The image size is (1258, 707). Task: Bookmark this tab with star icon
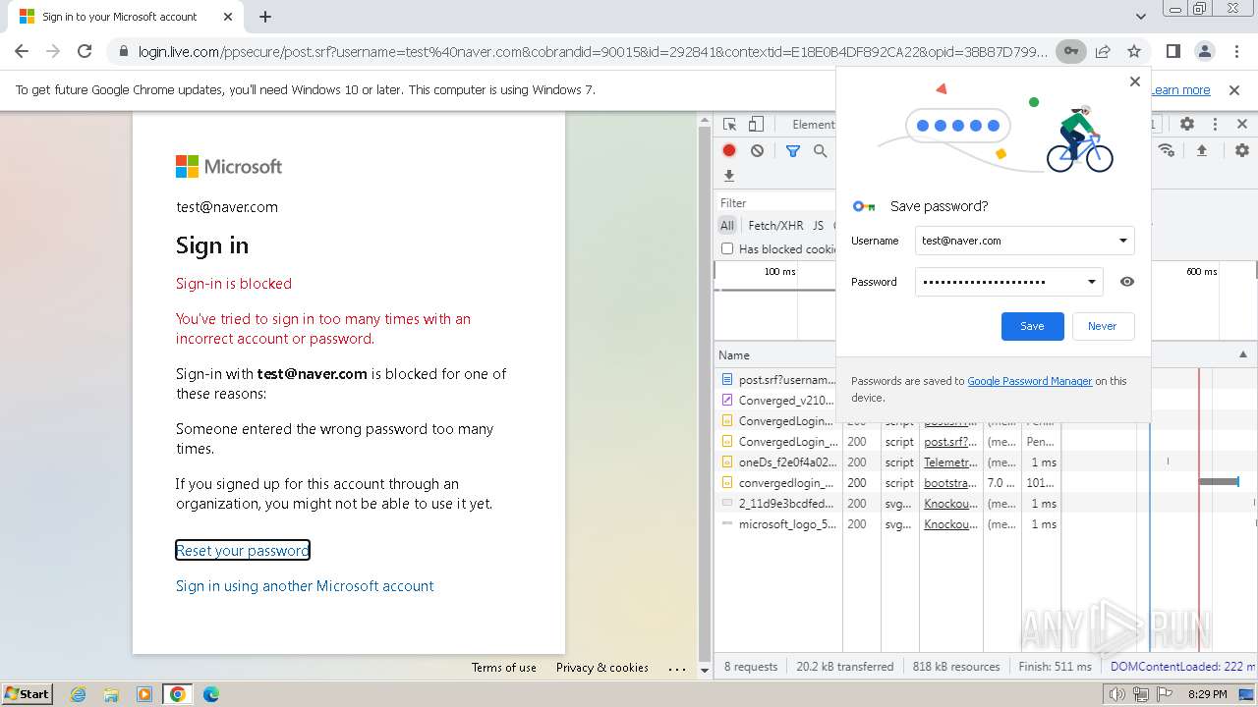(x=1134, y=51)
